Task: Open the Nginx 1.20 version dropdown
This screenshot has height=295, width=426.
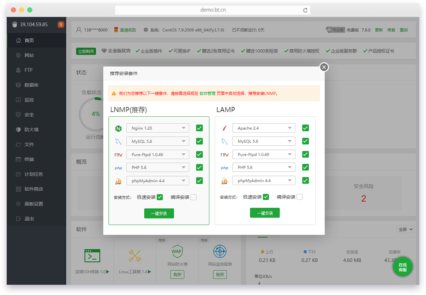Action: [158, 128]
